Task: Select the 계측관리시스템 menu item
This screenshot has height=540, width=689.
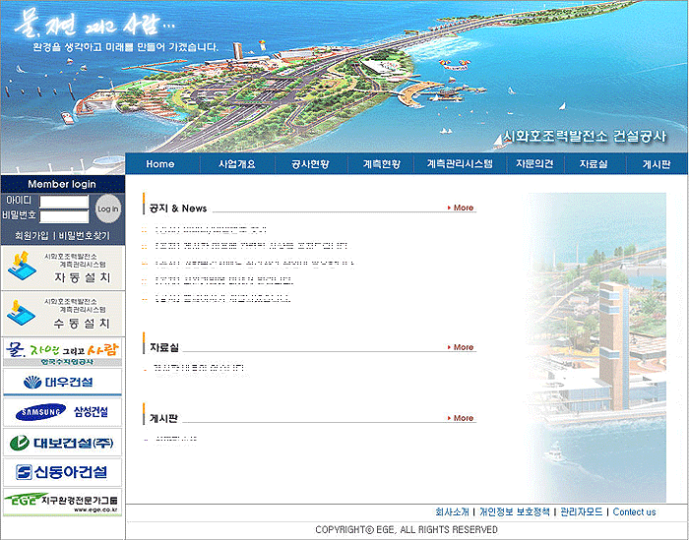Action: pyautogui.click(x=459, y=164)
